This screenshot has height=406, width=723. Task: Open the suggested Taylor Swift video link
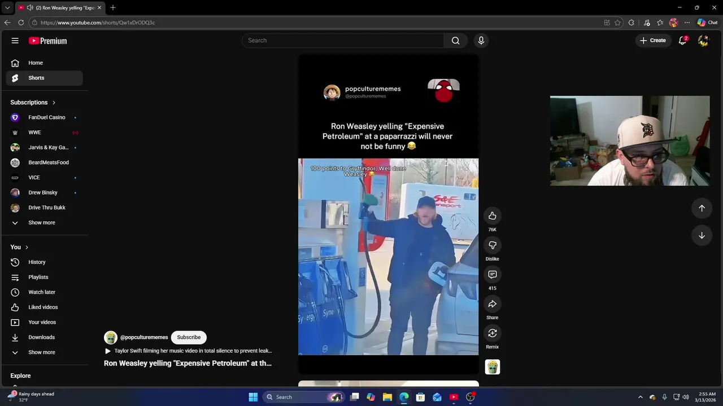(x=188, y=351)
